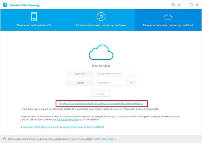
Task: Click the Entrar button
Action: point(101,94)
